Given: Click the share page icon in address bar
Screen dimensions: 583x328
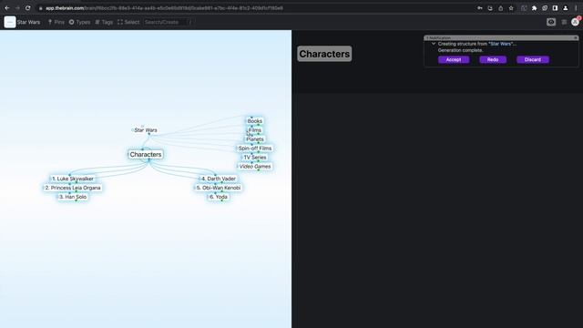Looking at the screenshot, I should 500,8.
